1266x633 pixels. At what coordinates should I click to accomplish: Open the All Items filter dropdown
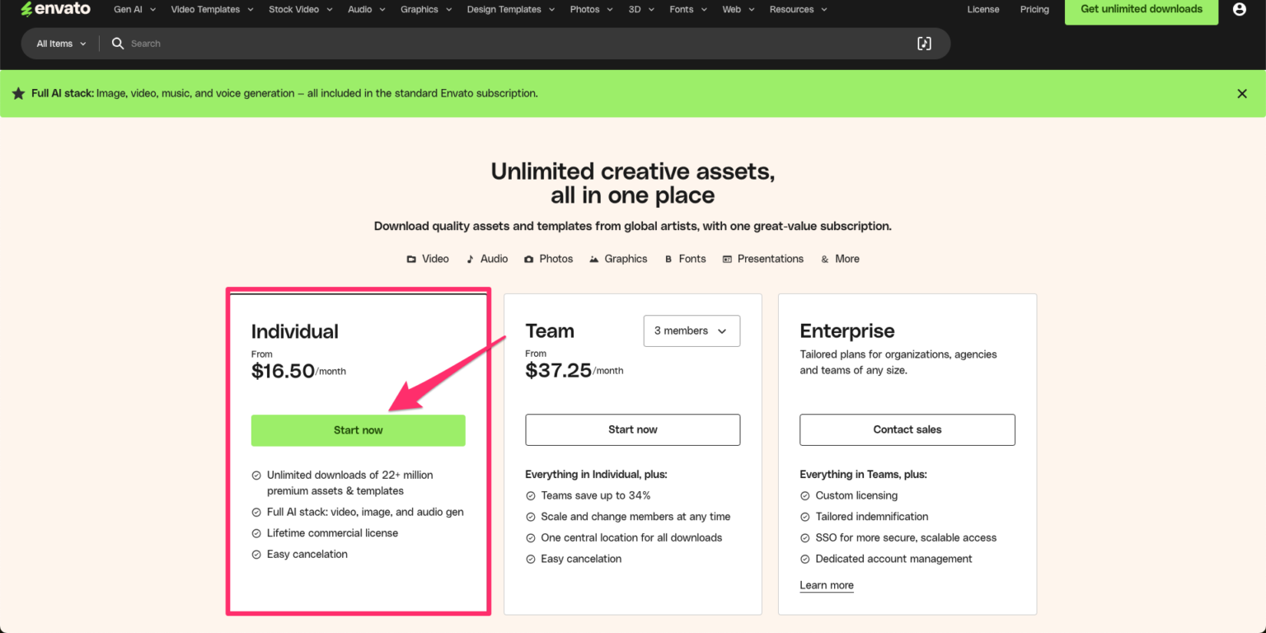tap(59, 43)
